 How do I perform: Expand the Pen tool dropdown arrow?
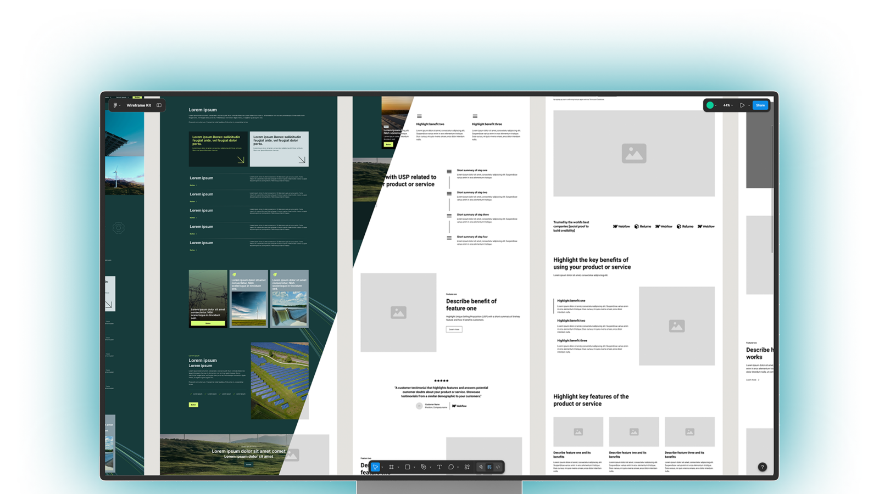point(430,468)
